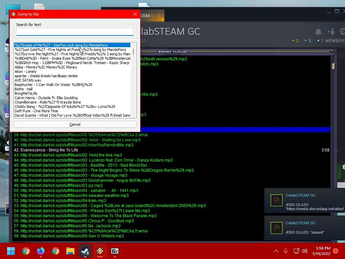
Task: Open the 'damnit' CollabSTEAM GC notification
Action: [x=305, y=228]
